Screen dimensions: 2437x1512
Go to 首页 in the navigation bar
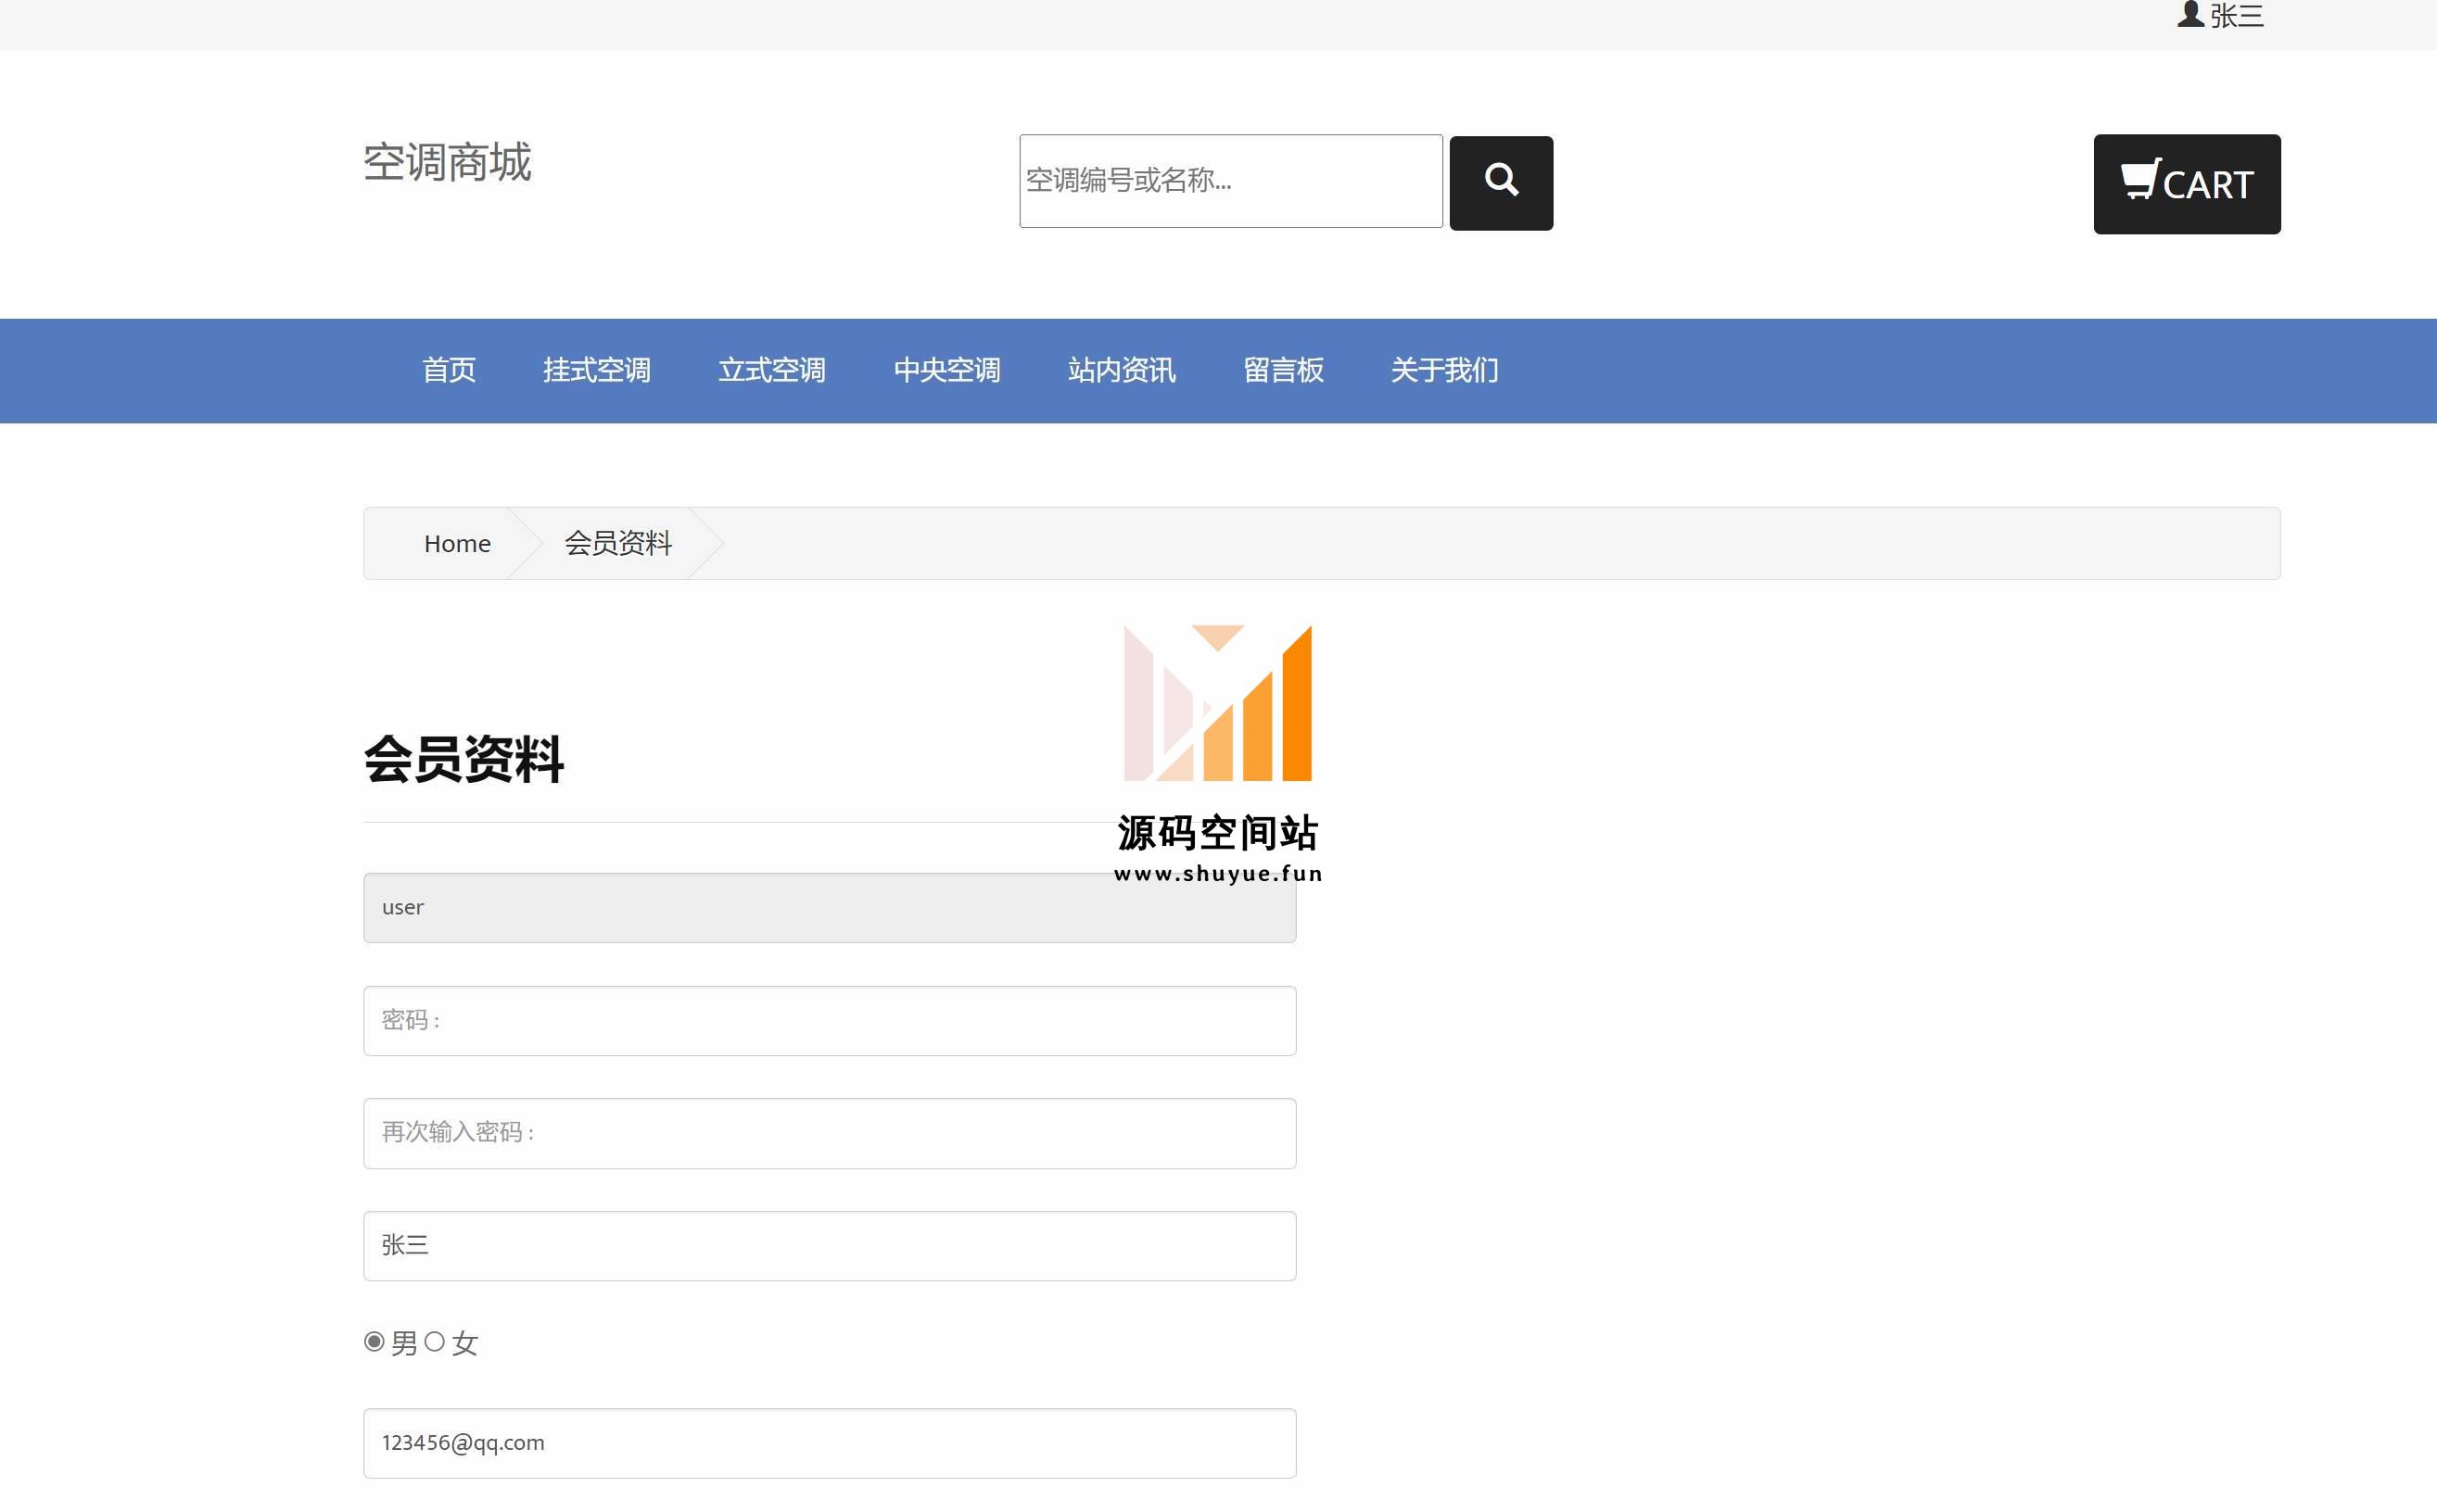pyautogui.click(x=448, y=370)
